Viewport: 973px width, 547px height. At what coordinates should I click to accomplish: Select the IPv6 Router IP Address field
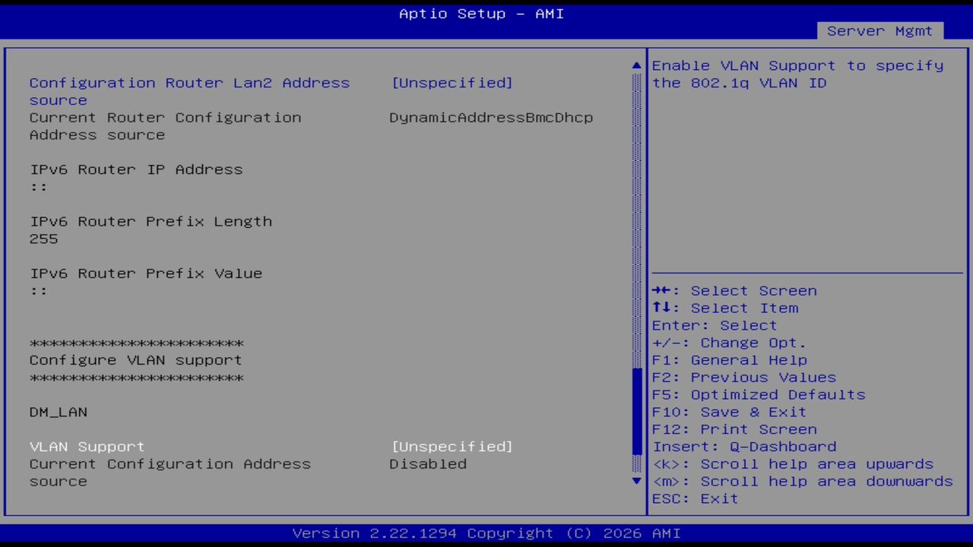[136, 169]
